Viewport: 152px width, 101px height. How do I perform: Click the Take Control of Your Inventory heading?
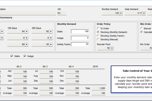coord(137,71)
